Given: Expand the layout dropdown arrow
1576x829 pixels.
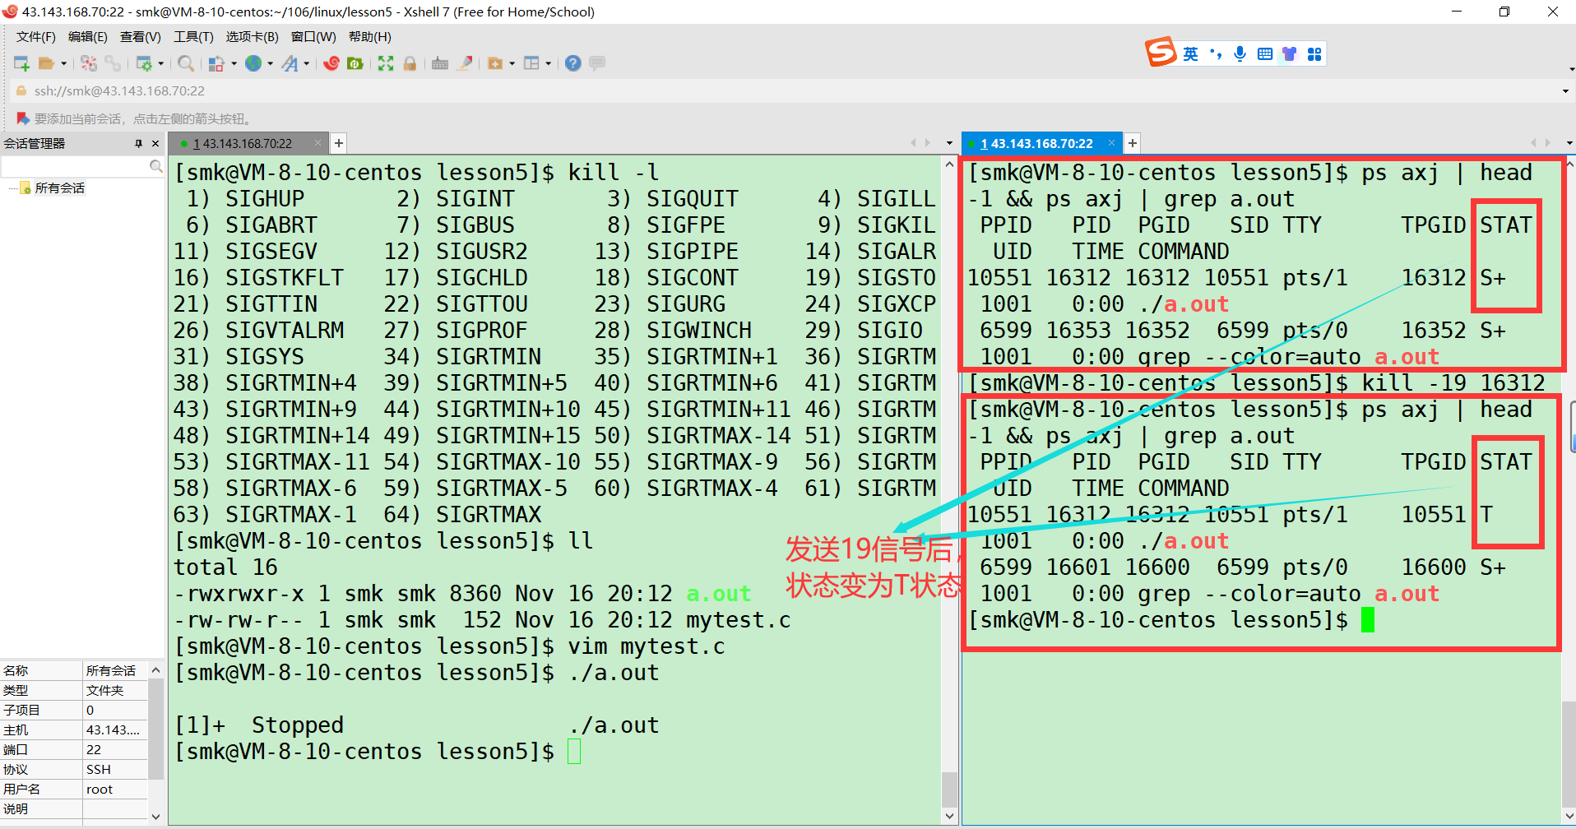Looking at the screenshot, I should tap(548, 63).
